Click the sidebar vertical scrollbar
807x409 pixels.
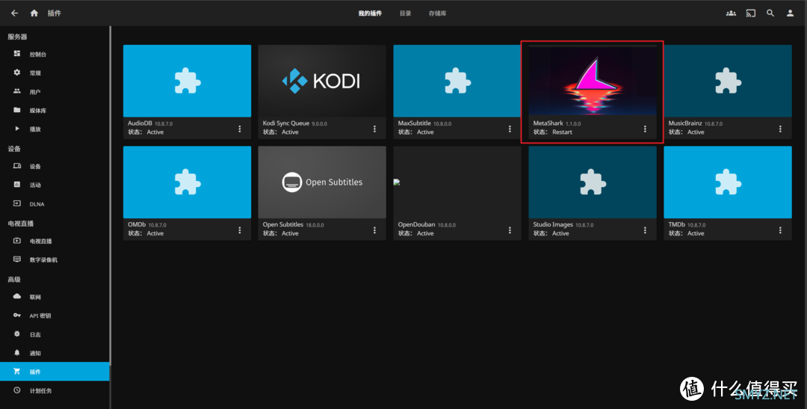(x=110, y=196)
